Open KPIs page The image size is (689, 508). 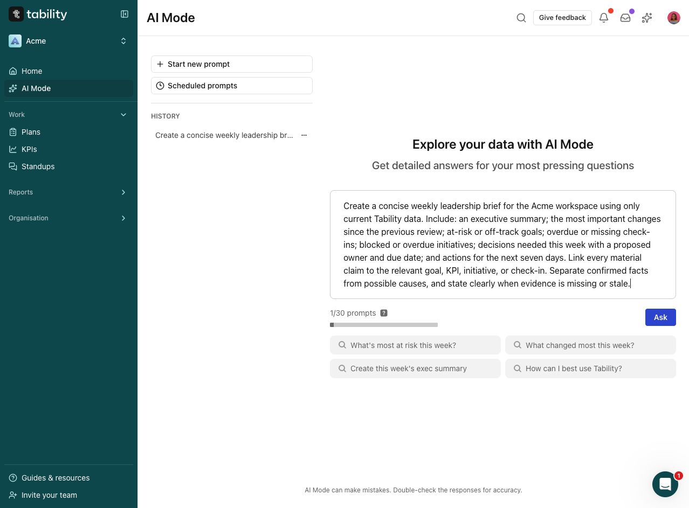pos(68,149)
